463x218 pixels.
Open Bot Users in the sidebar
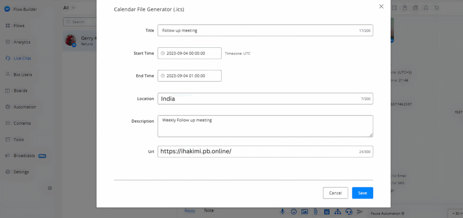(x=23, y=74)
